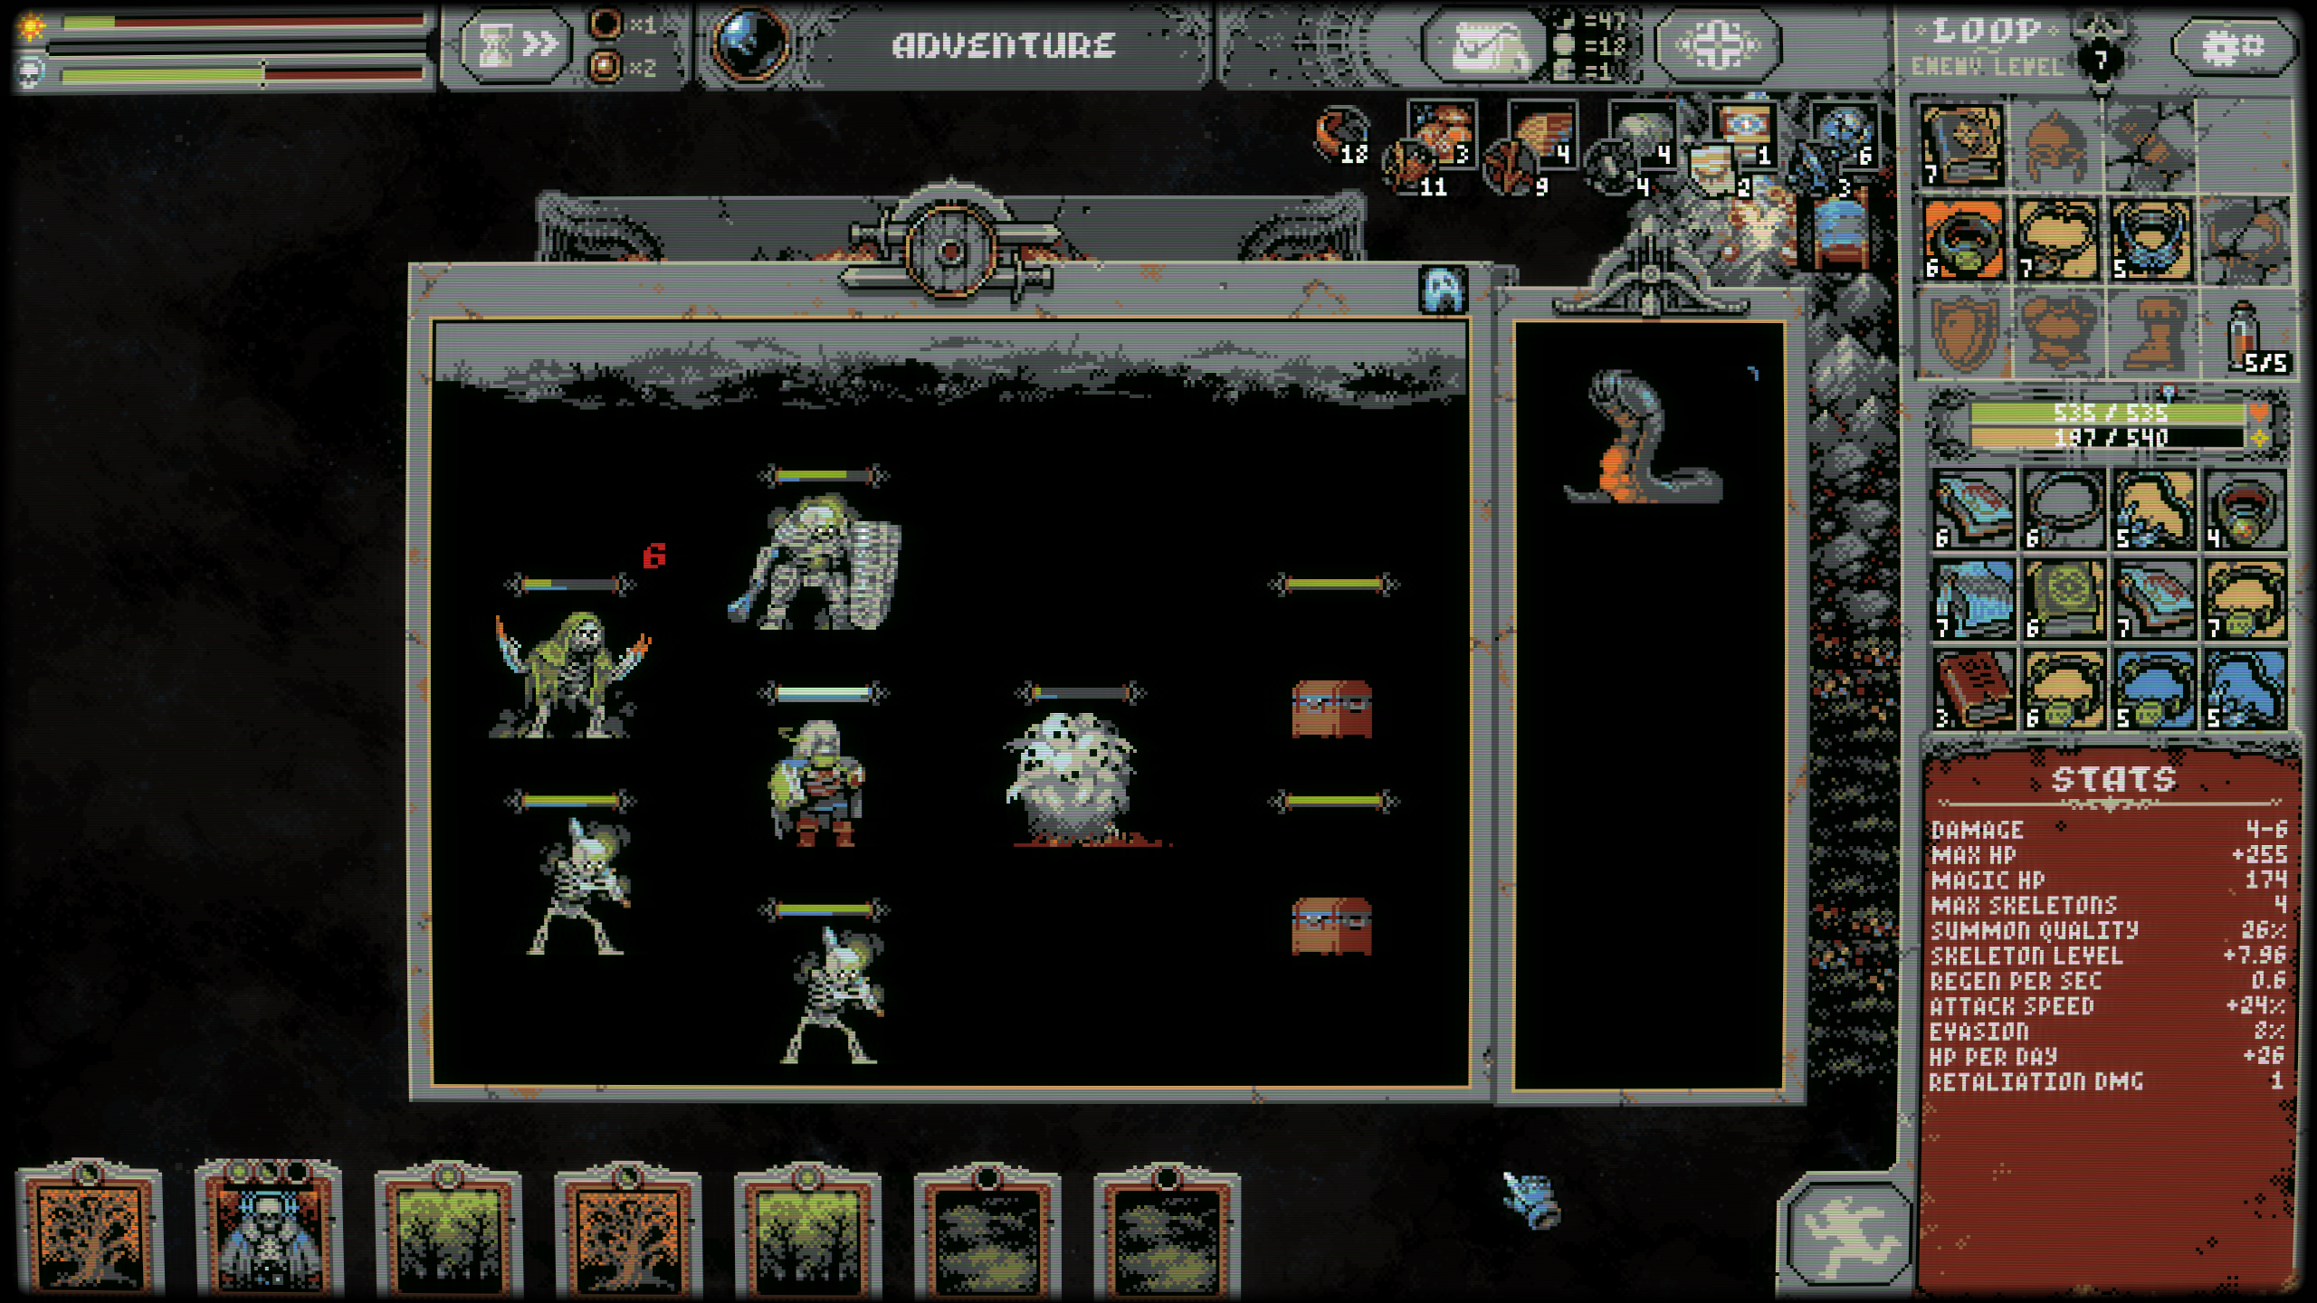Click the upper treasure chest in battle
This screenshot has width=2317, height=1303.
pyautogui.click(x=1331, y=709)
